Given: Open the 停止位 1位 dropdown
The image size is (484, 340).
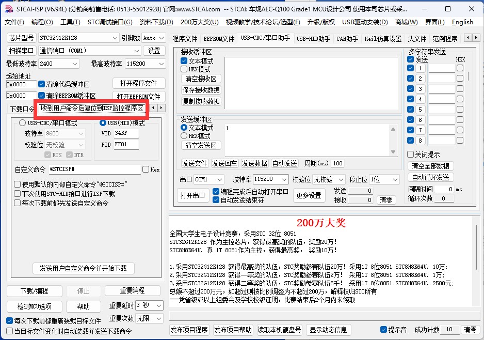Looking at the screenshot, I should (x=384, y=179).
